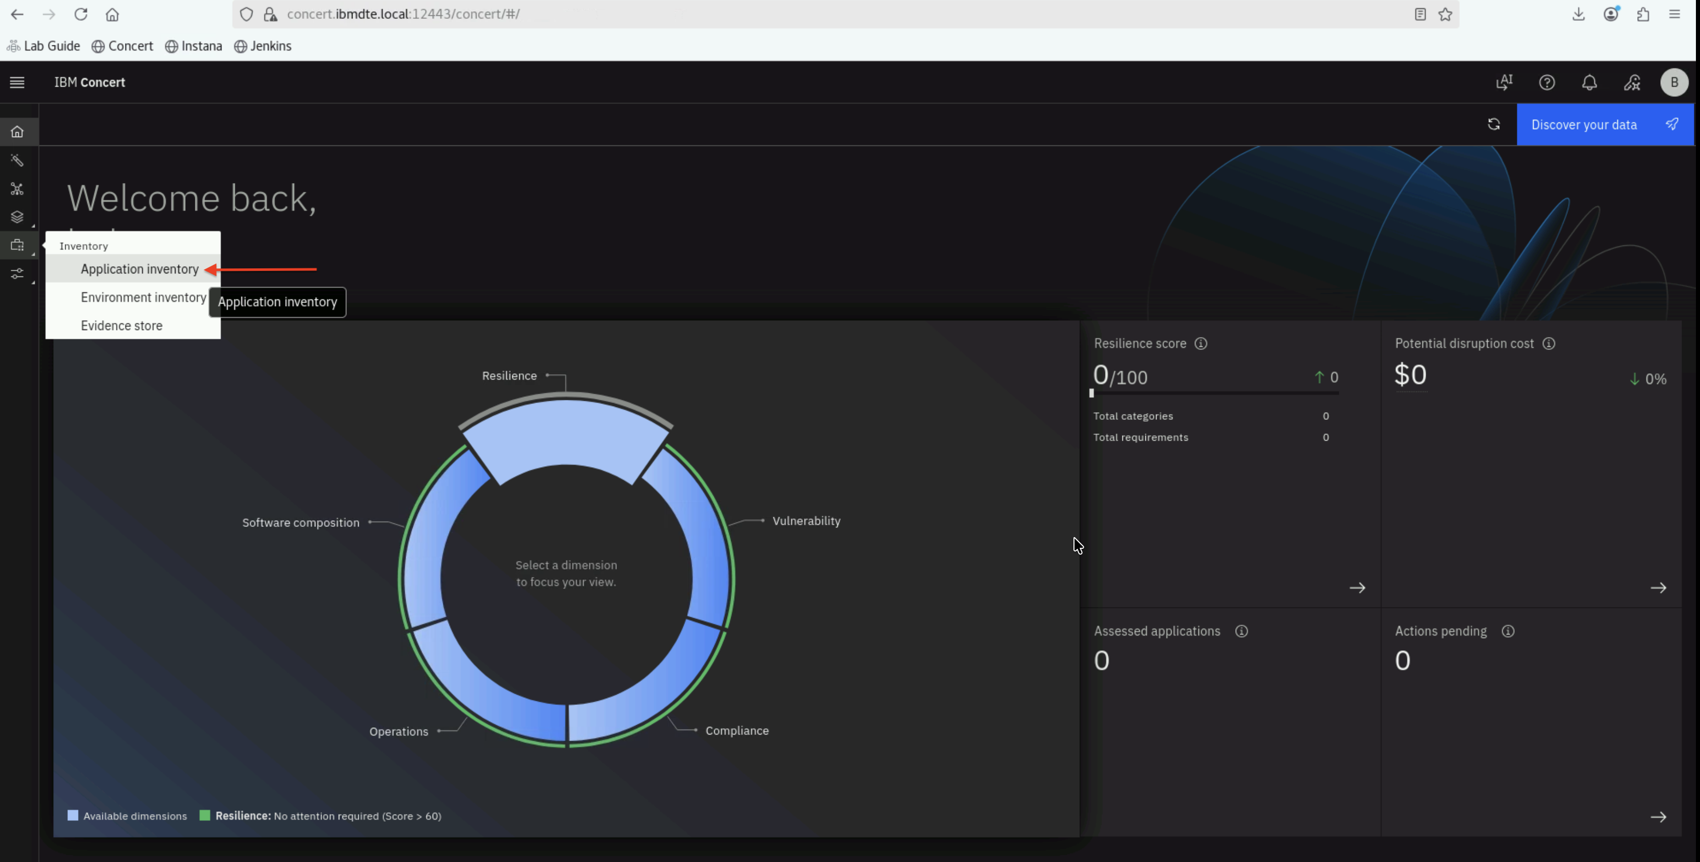Screen dimensions: 1700x862
Task: Open the layers (dimensions) sidebar icon
Action: click(x=17, y=217)
